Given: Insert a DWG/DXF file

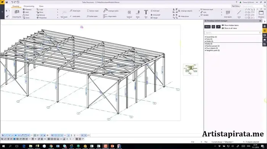Looking at the screenshot, I should (155, 15).
